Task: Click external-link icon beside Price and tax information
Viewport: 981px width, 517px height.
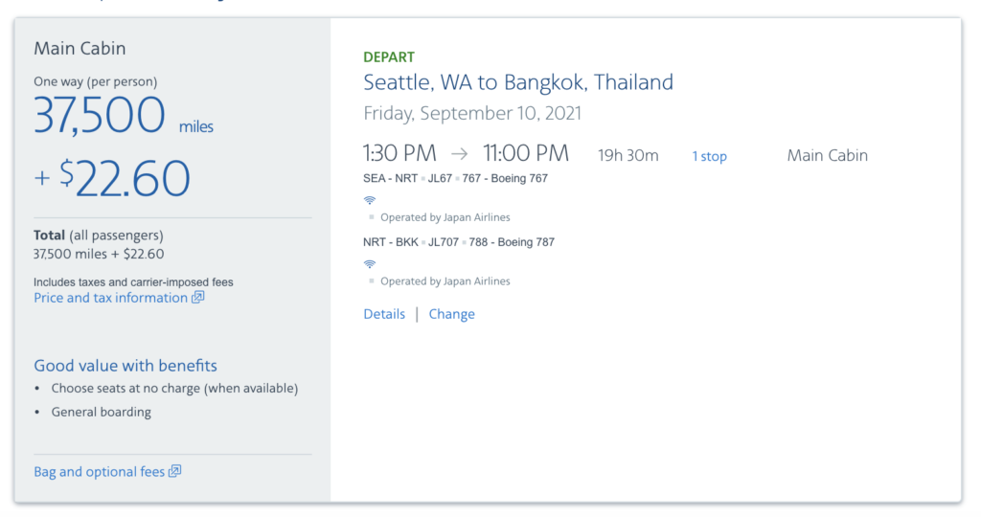Action: click(197, 297)
